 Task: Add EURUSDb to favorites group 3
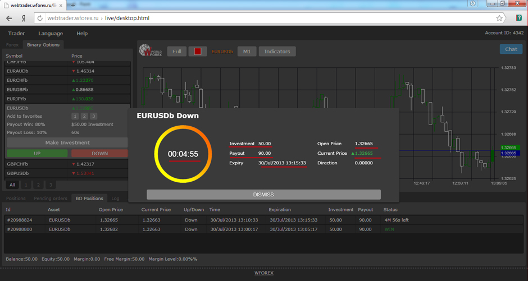pos(94,116)
